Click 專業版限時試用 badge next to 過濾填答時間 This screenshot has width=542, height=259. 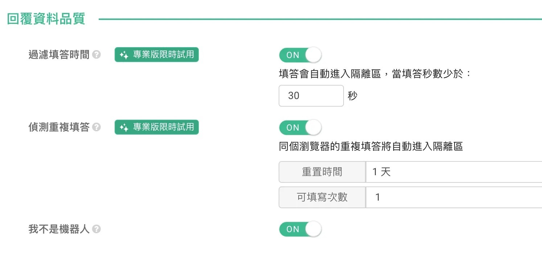[157, 55]
